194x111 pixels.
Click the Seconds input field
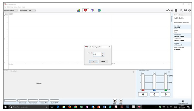pyautogui.click(x=97, y=54)
